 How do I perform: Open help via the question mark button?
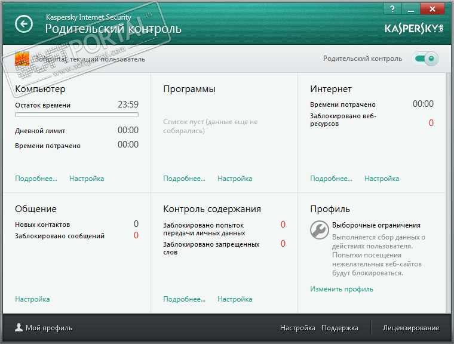click(392, 10)
